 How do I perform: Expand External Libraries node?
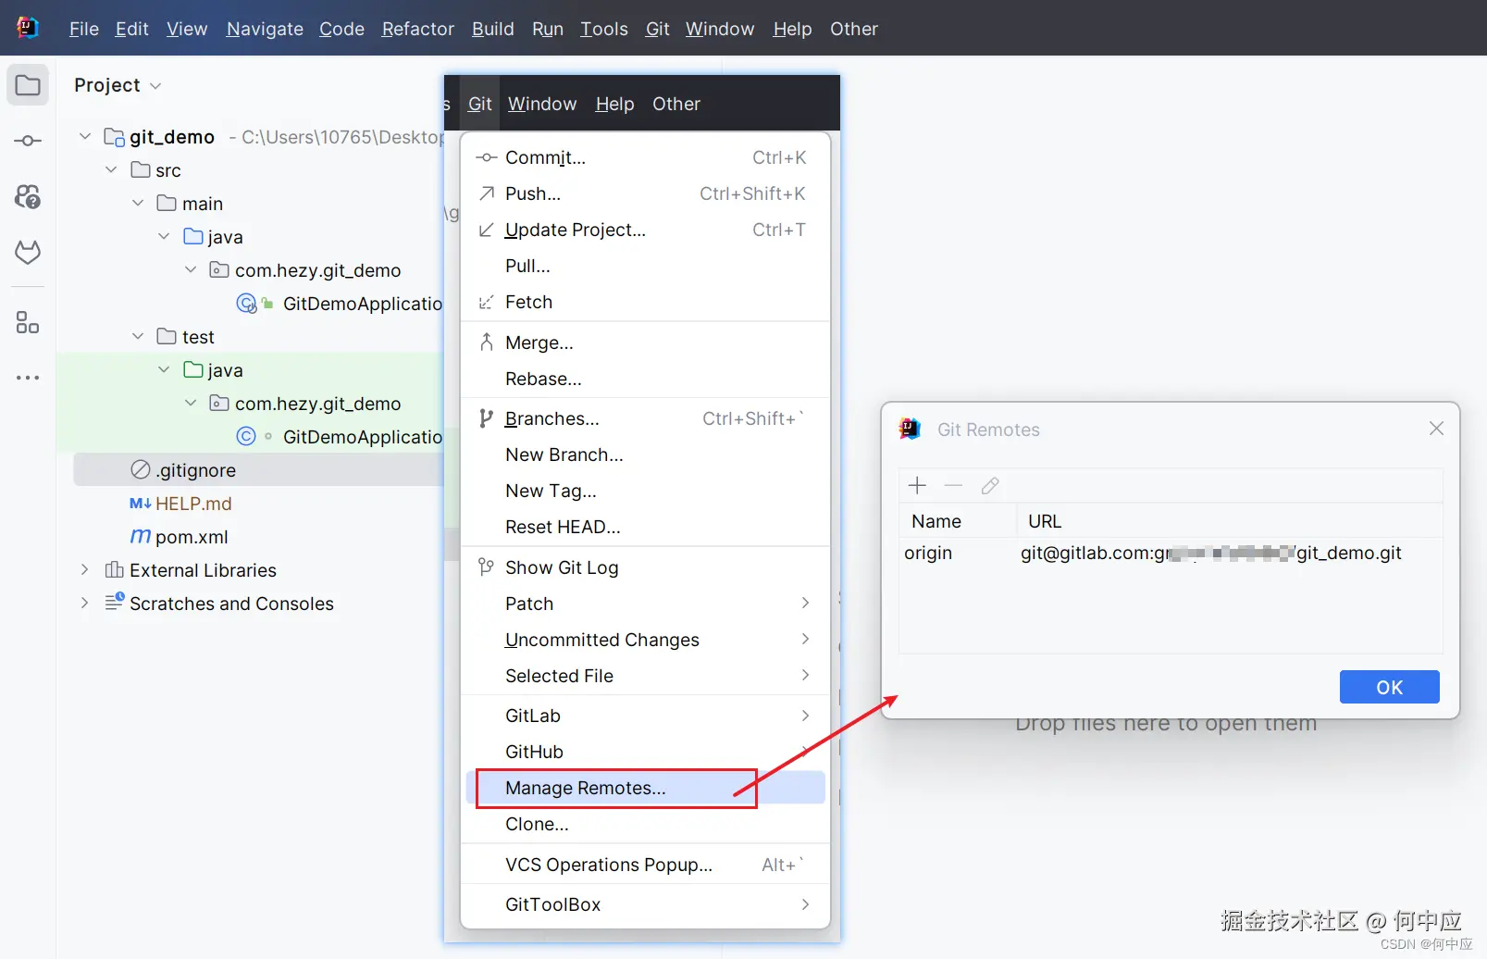point(85,569)
